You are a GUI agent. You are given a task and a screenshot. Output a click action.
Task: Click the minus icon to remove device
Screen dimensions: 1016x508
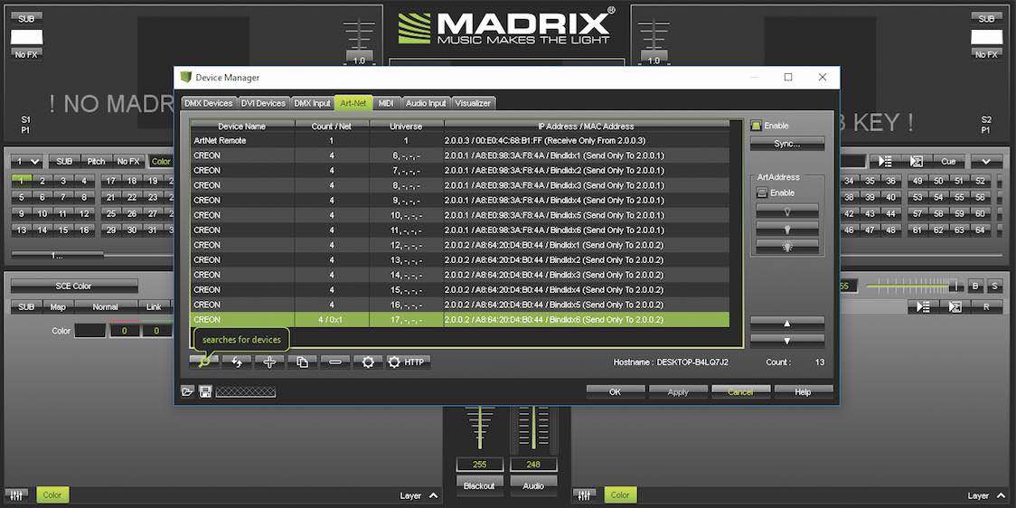[335, 362]
